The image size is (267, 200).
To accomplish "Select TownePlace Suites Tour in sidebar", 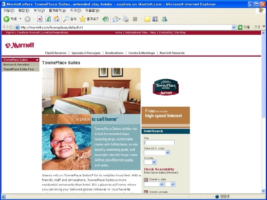I will [20, 69].
